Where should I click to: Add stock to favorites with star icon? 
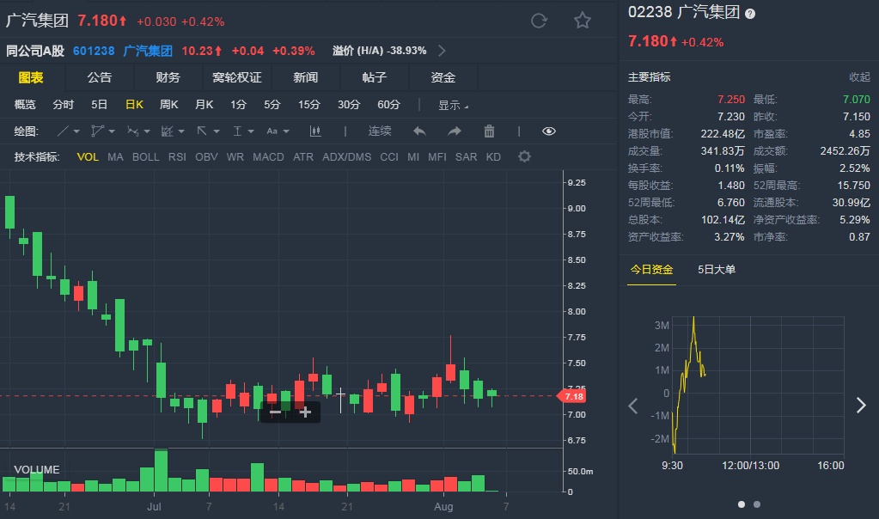tap(583, 21)
